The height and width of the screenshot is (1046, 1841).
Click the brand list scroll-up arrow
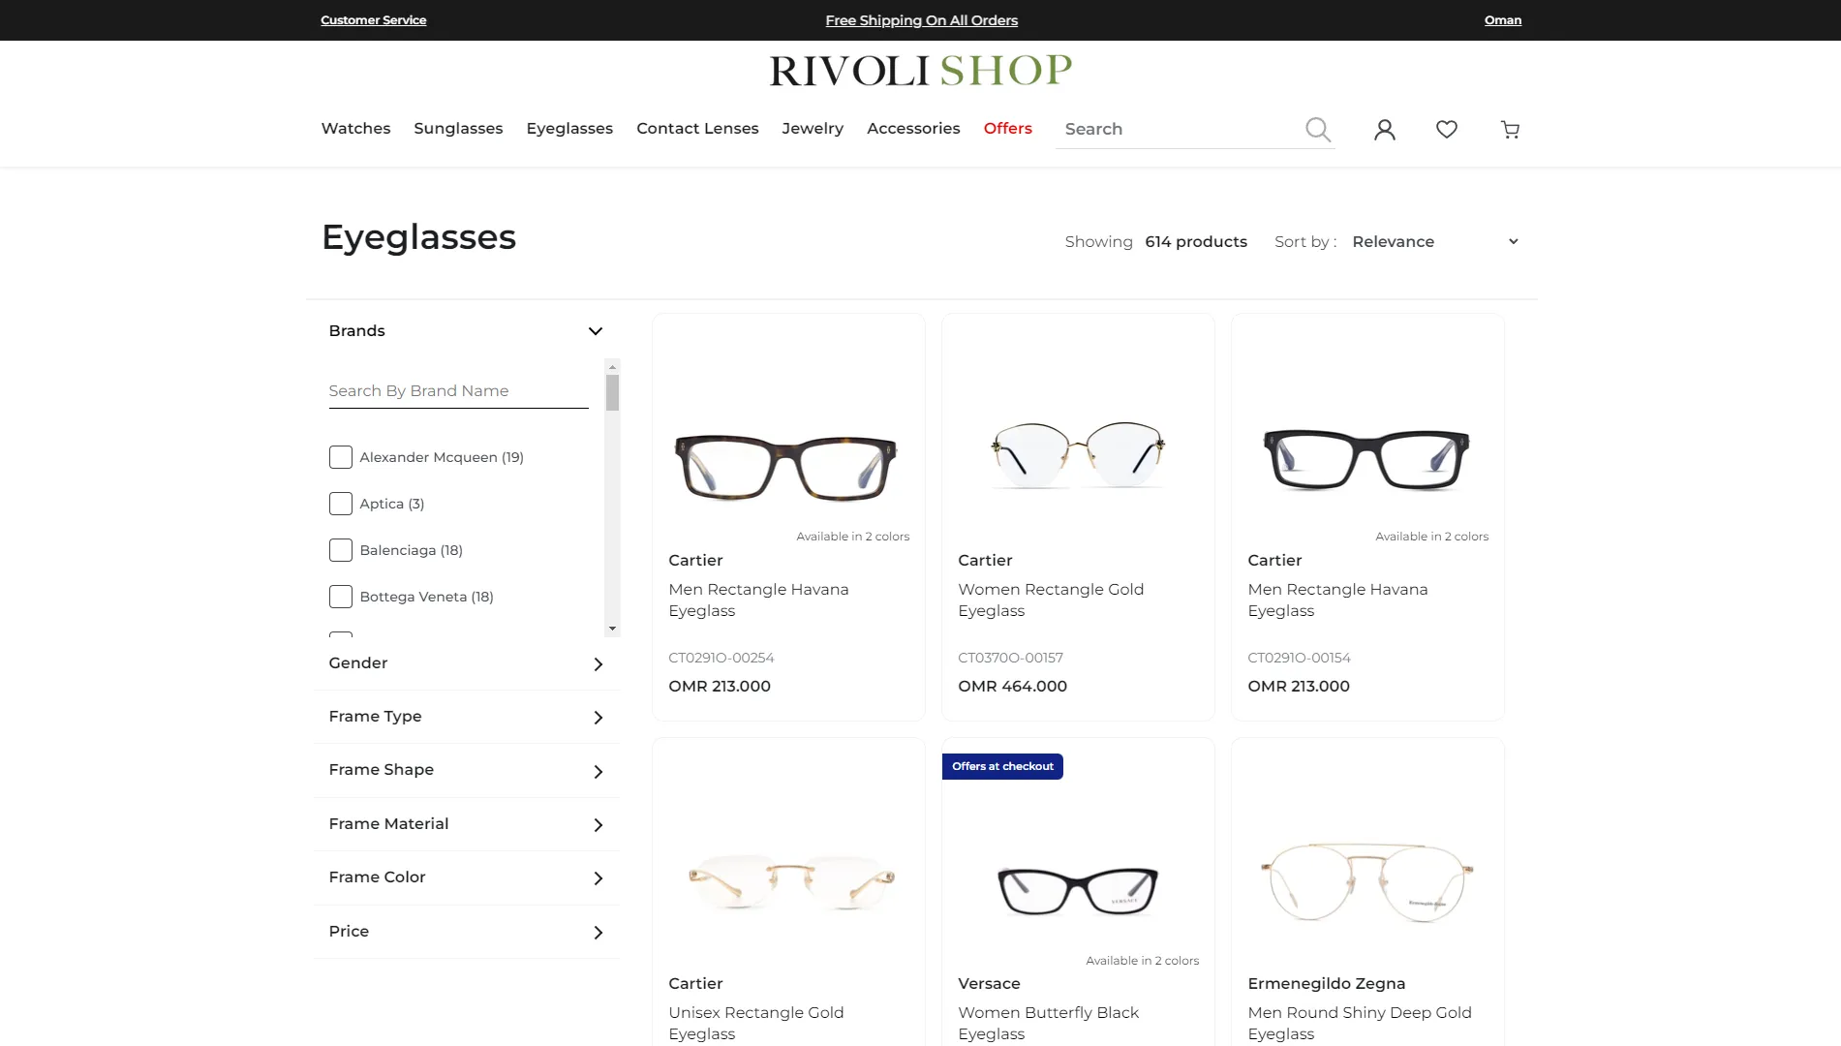tap(612, 367)
